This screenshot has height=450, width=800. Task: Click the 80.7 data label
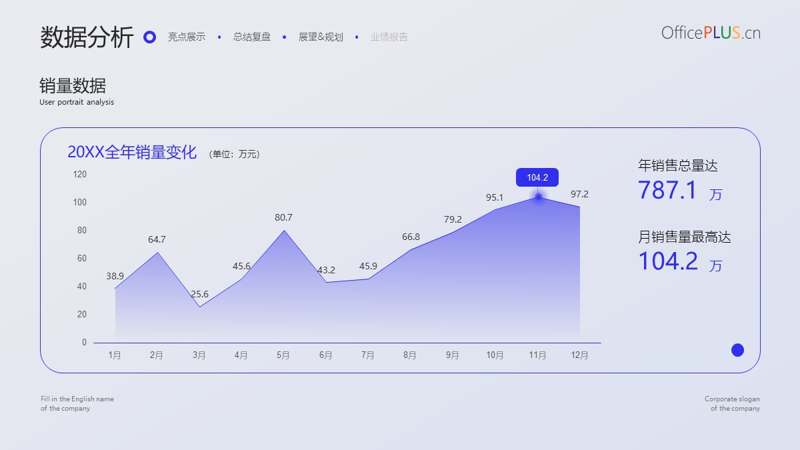coord(283,217)
